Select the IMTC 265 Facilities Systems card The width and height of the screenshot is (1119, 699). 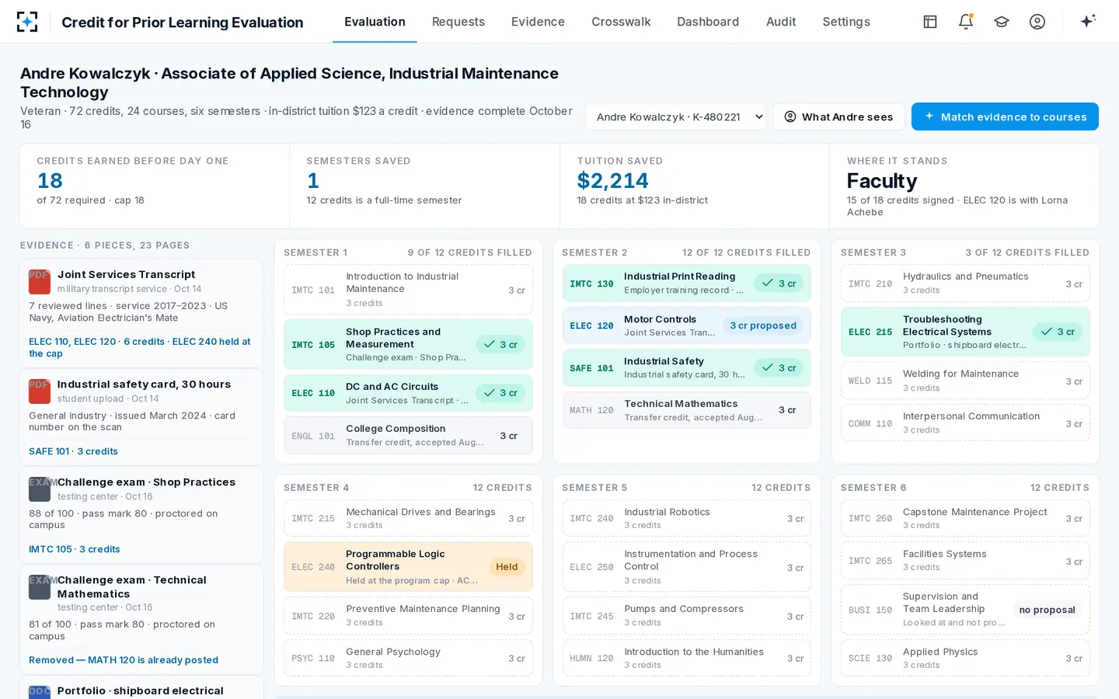click(x=965, y=561)
